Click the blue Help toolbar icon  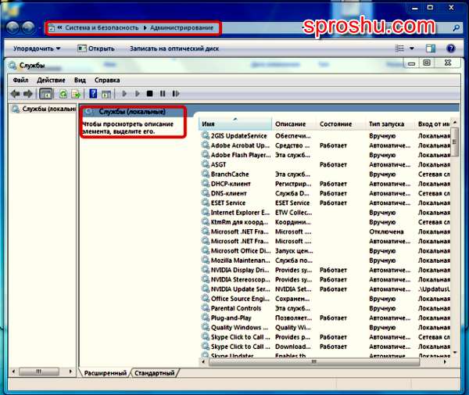pos(93,94)
